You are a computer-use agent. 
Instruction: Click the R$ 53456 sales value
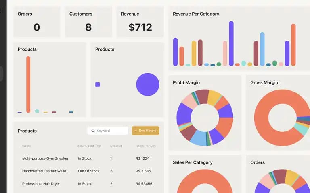[x=144, y=184]
